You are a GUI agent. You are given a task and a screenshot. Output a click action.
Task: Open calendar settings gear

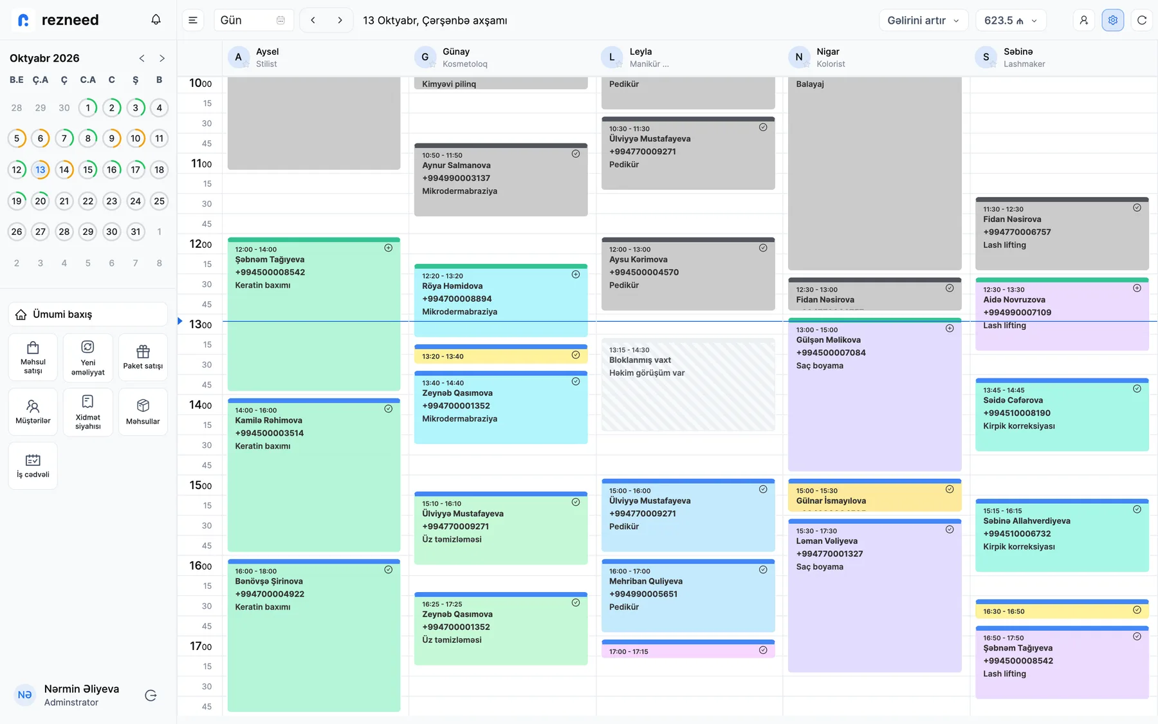click(1113, 20)
